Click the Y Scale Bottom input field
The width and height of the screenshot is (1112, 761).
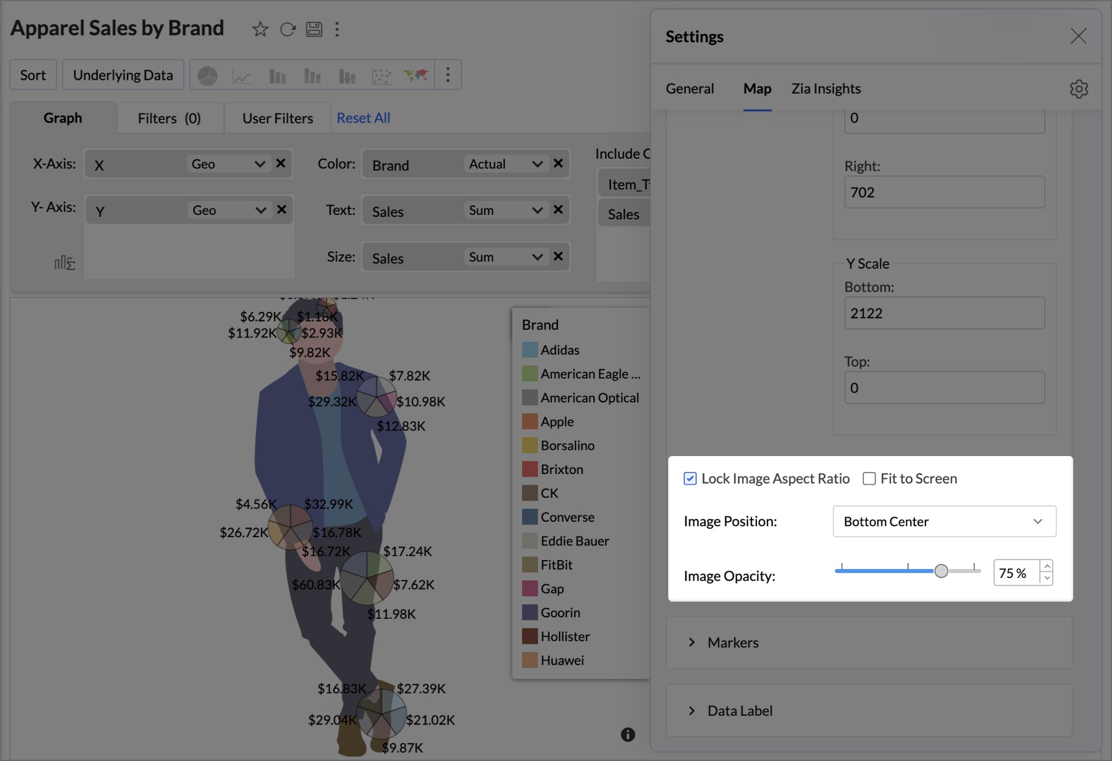(x=944, y=313)
